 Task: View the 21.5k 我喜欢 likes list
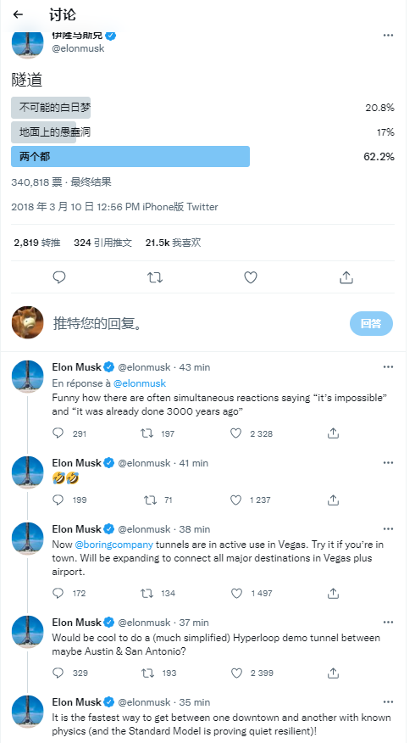173,243
